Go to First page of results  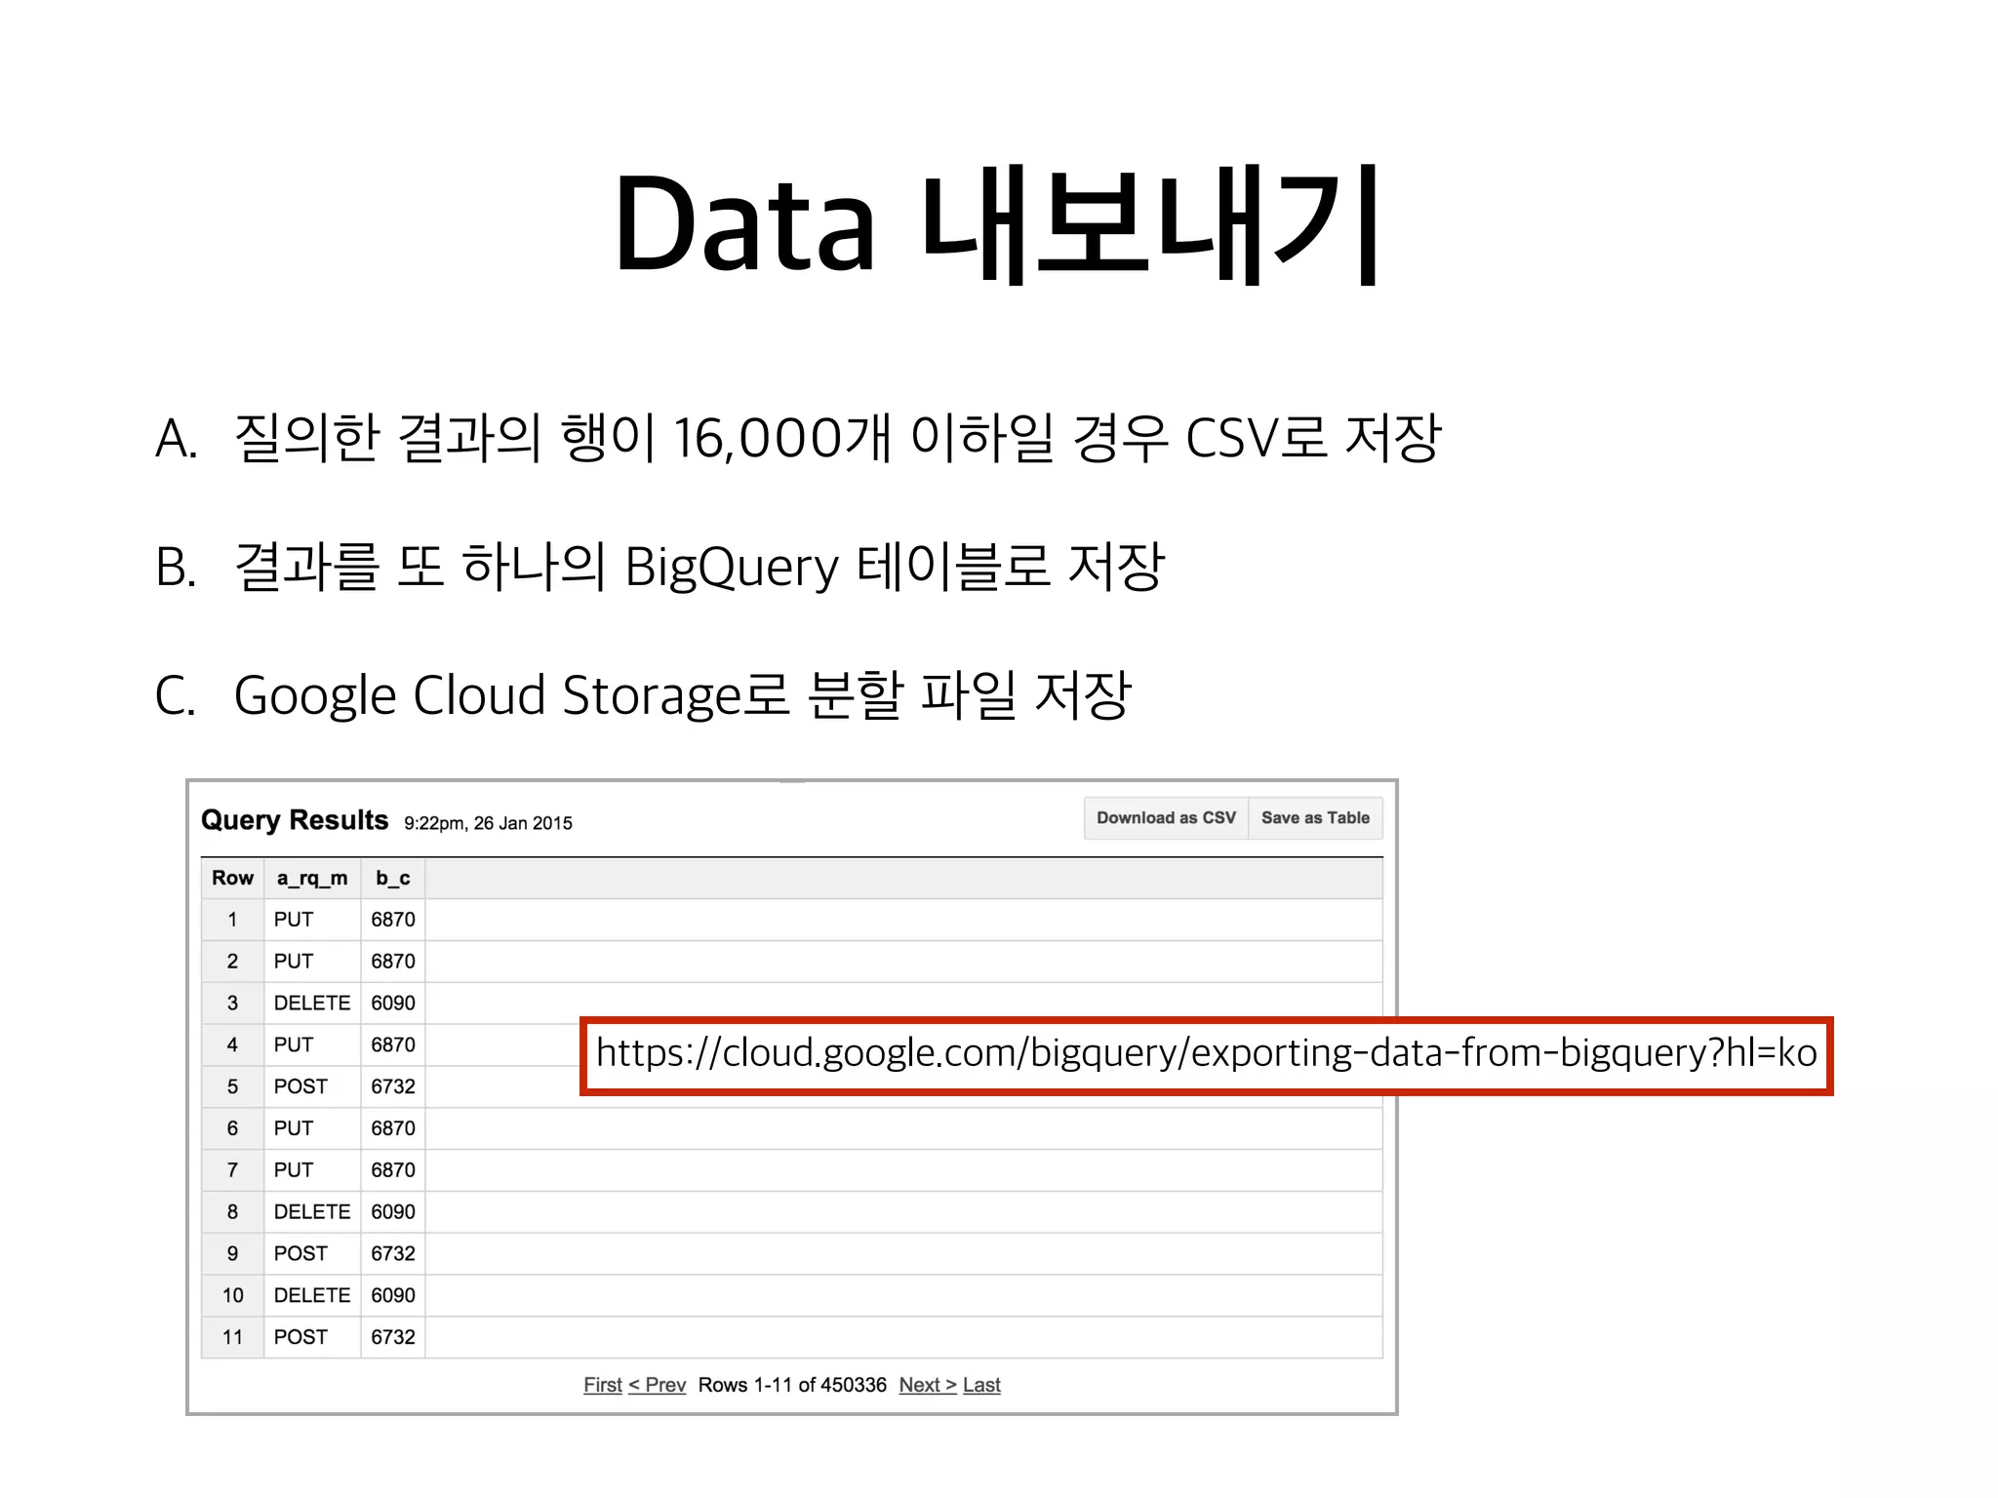[x=602, y=1385]
